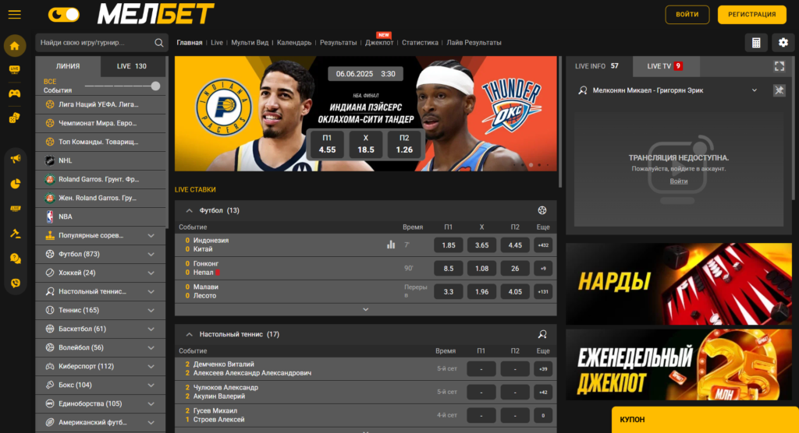Expand live TV panel to fullscreen
Screen dimensions: 799x433
click(x=779, y=66)
